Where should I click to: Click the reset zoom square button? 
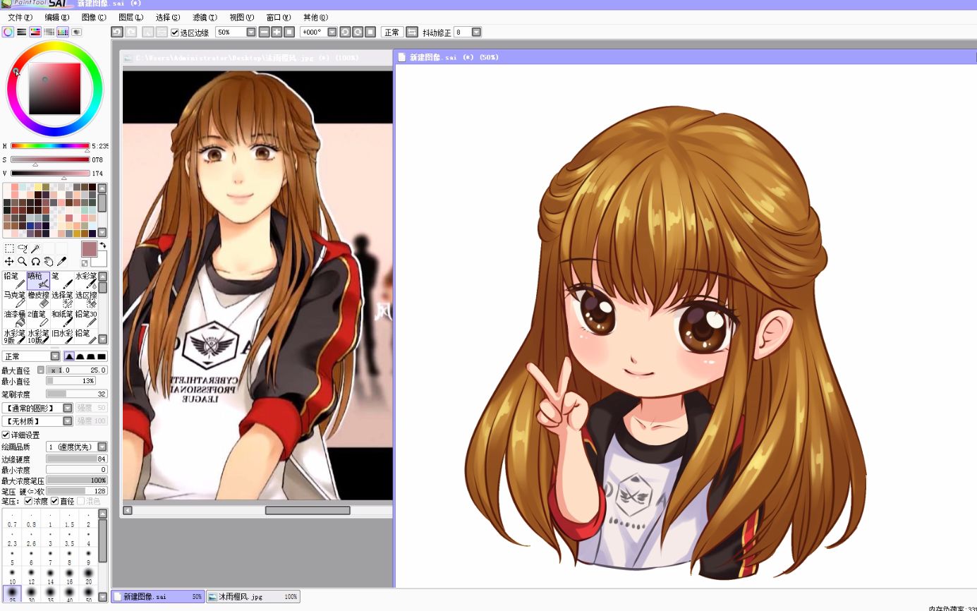pos(289,32)
